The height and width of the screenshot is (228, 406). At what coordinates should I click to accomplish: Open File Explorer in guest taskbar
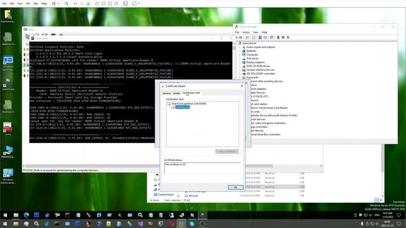click(x=16, y=215)
